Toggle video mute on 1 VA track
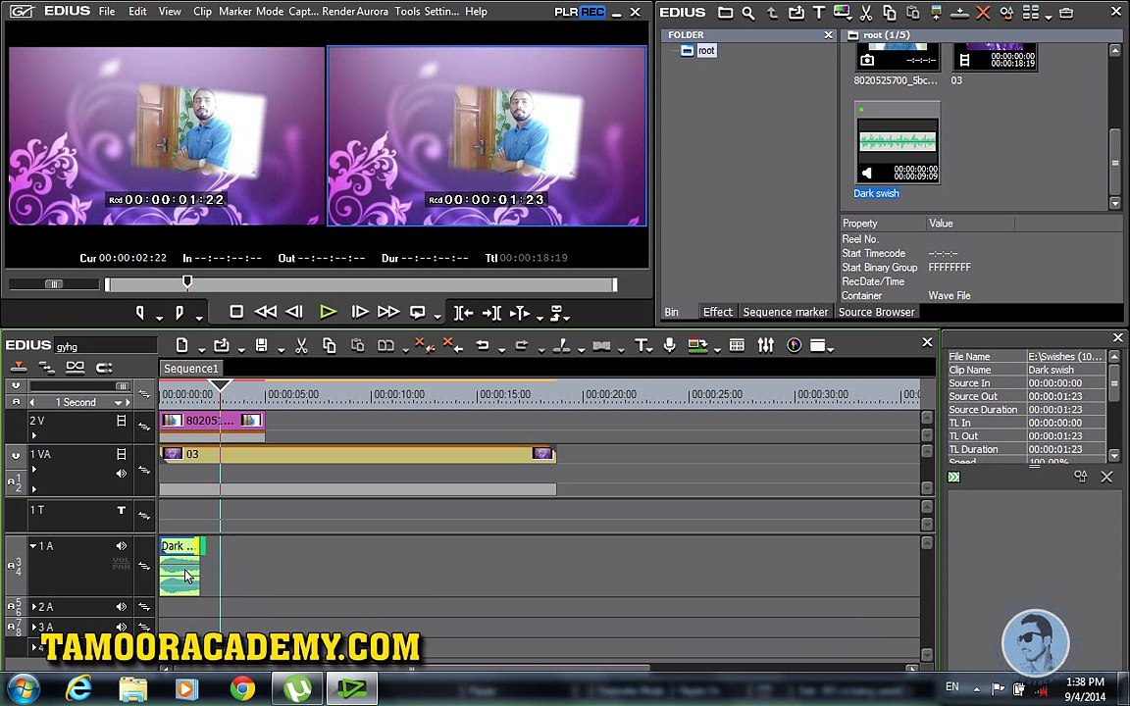 click(x=121, y=454)
